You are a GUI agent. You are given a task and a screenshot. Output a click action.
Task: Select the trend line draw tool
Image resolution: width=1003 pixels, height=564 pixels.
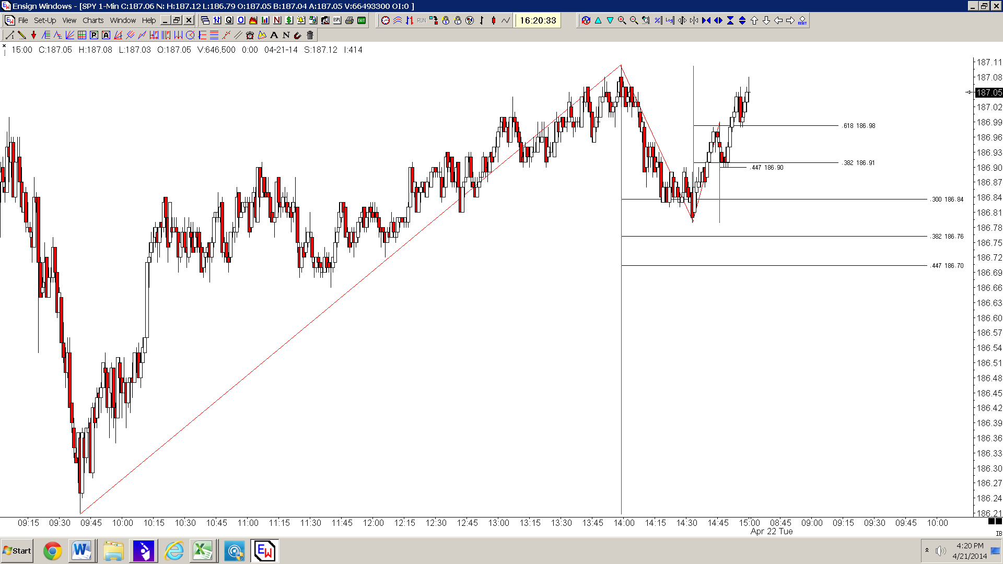(9, 35)
